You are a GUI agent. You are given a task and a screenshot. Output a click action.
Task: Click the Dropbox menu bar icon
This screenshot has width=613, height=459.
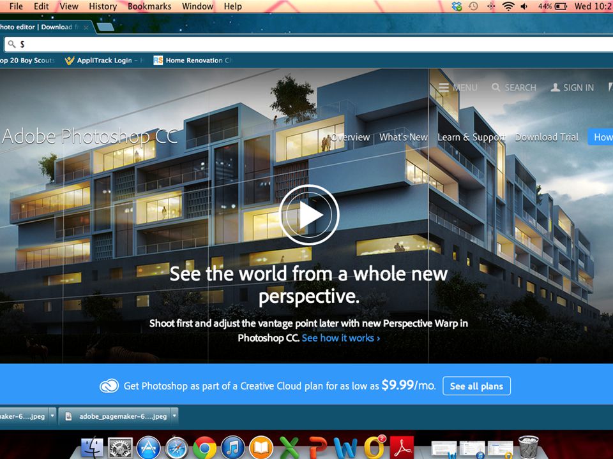[457, 6]
